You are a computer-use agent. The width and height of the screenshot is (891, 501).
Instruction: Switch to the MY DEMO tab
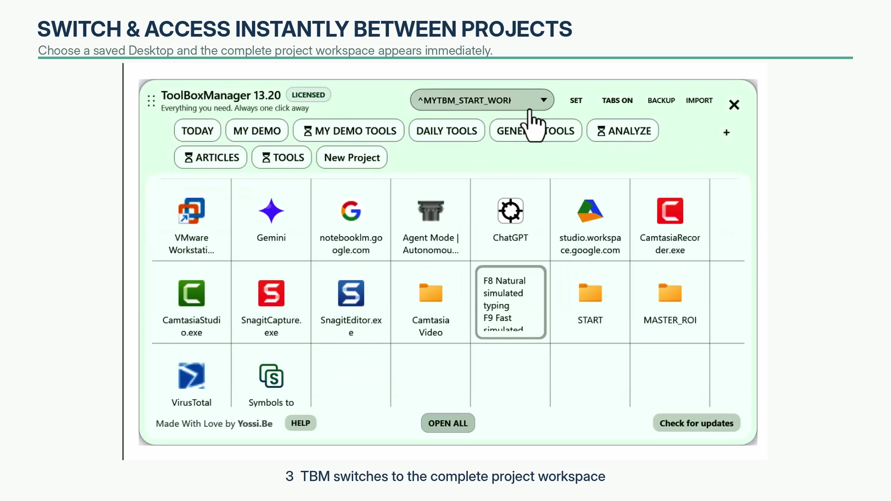coord(257,131)
